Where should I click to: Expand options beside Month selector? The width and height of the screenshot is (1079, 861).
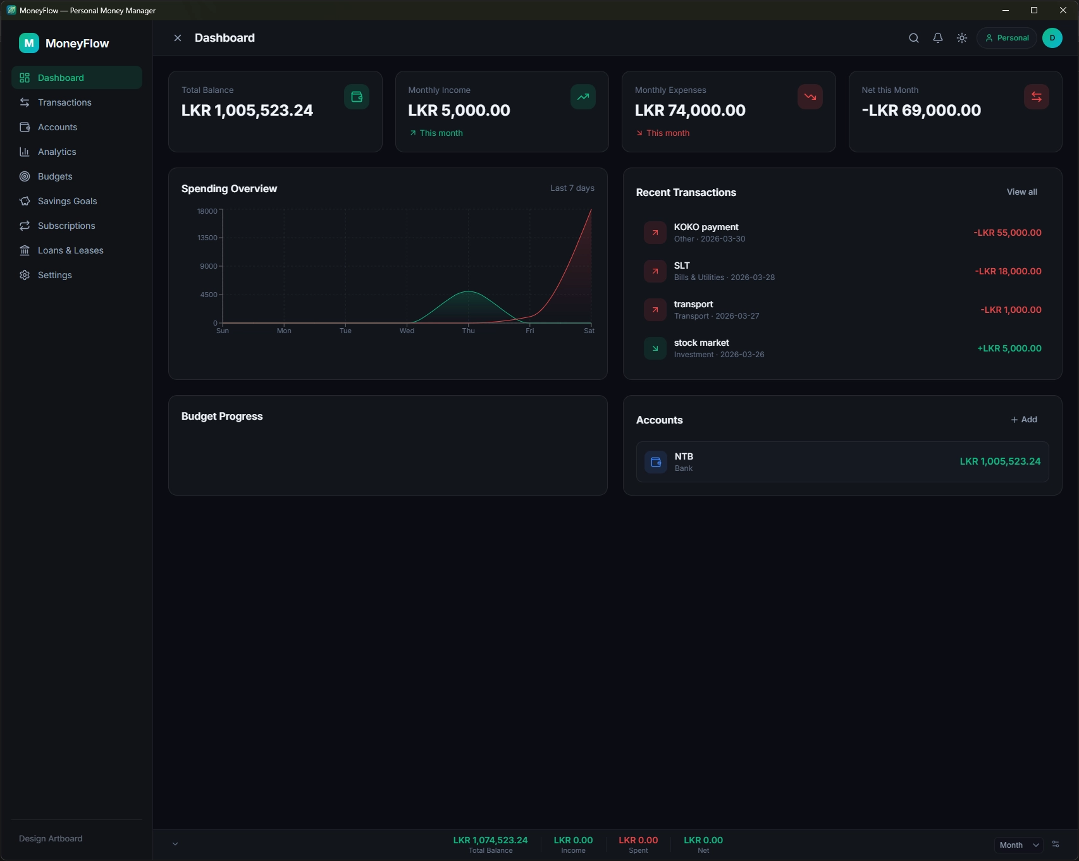(x=1055, y=843)
